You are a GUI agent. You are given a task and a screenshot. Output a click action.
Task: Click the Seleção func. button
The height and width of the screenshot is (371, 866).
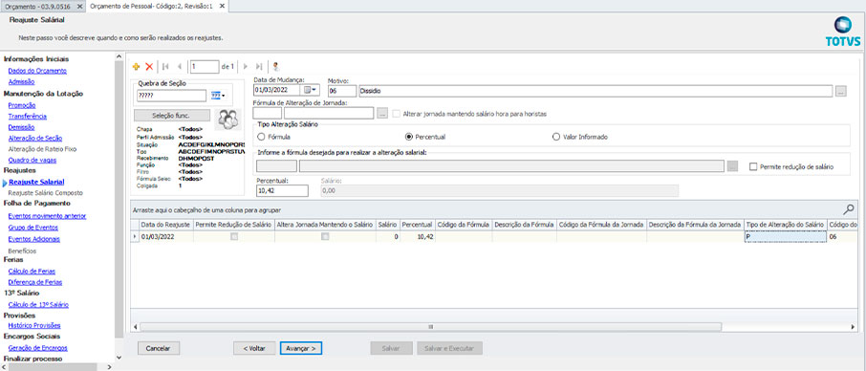[172, 116]
